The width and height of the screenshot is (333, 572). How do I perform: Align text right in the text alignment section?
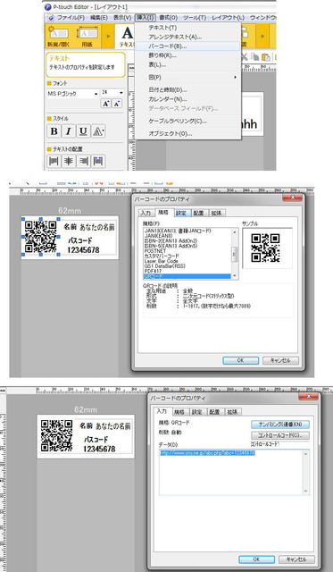[x=83, y=161]
